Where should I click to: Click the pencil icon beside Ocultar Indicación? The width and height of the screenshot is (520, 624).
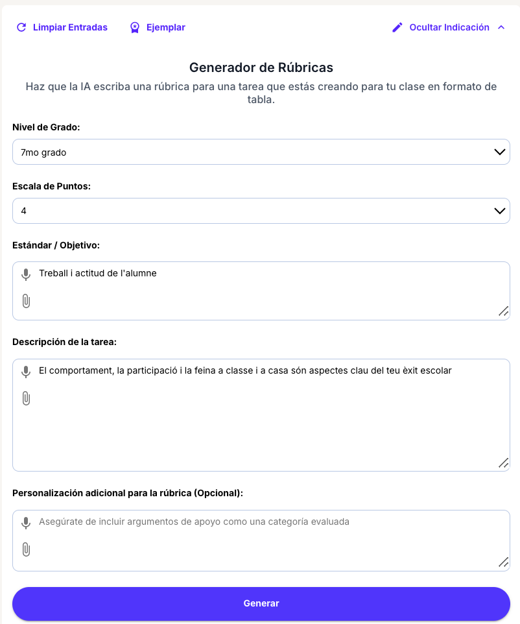(397, 27)
